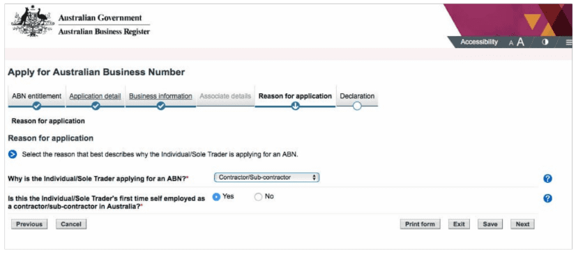
Task: Decrease text size with small A icon
Action: tap(511, 43)
